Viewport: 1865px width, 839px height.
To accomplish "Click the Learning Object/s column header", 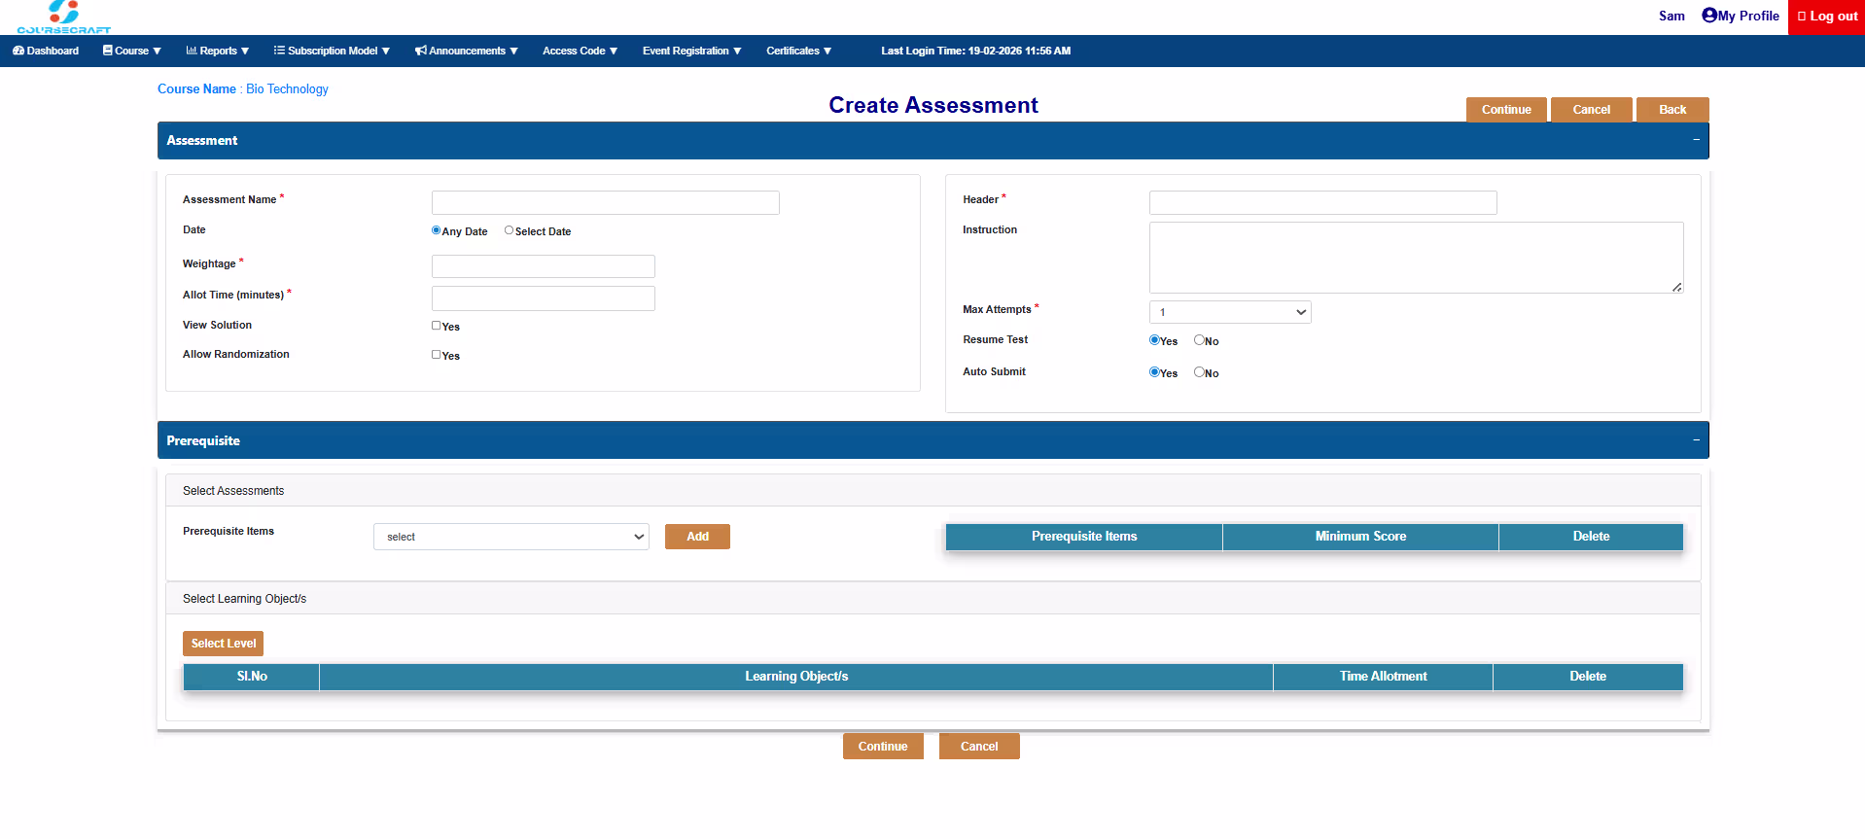I will [x=796, y=677].
